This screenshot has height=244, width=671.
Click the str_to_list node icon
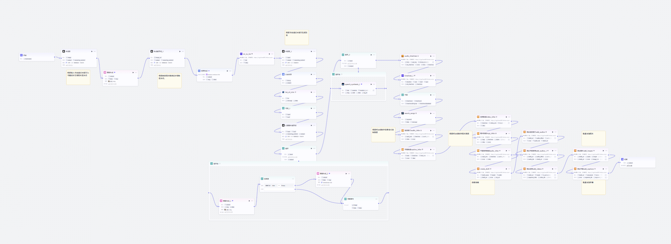point(241,54)
